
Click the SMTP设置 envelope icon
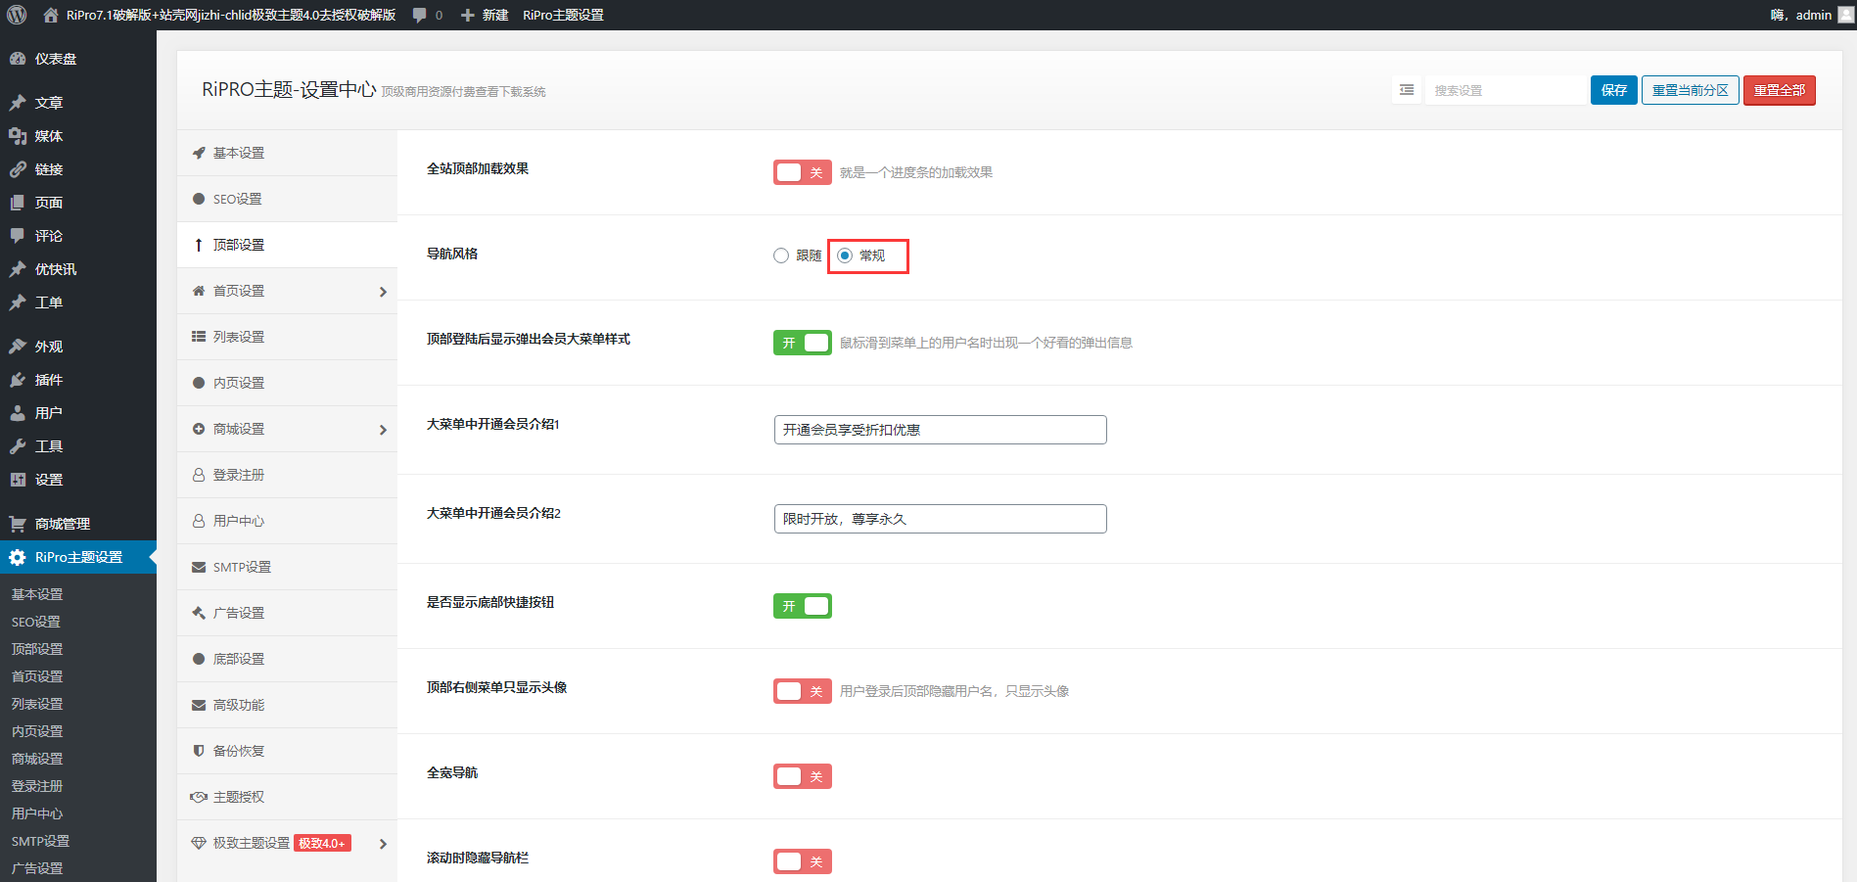(x=198, y=566)
